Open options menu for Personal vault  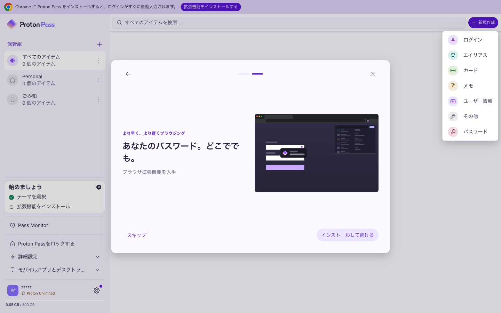pyautogui.click(x=99, y=80)
